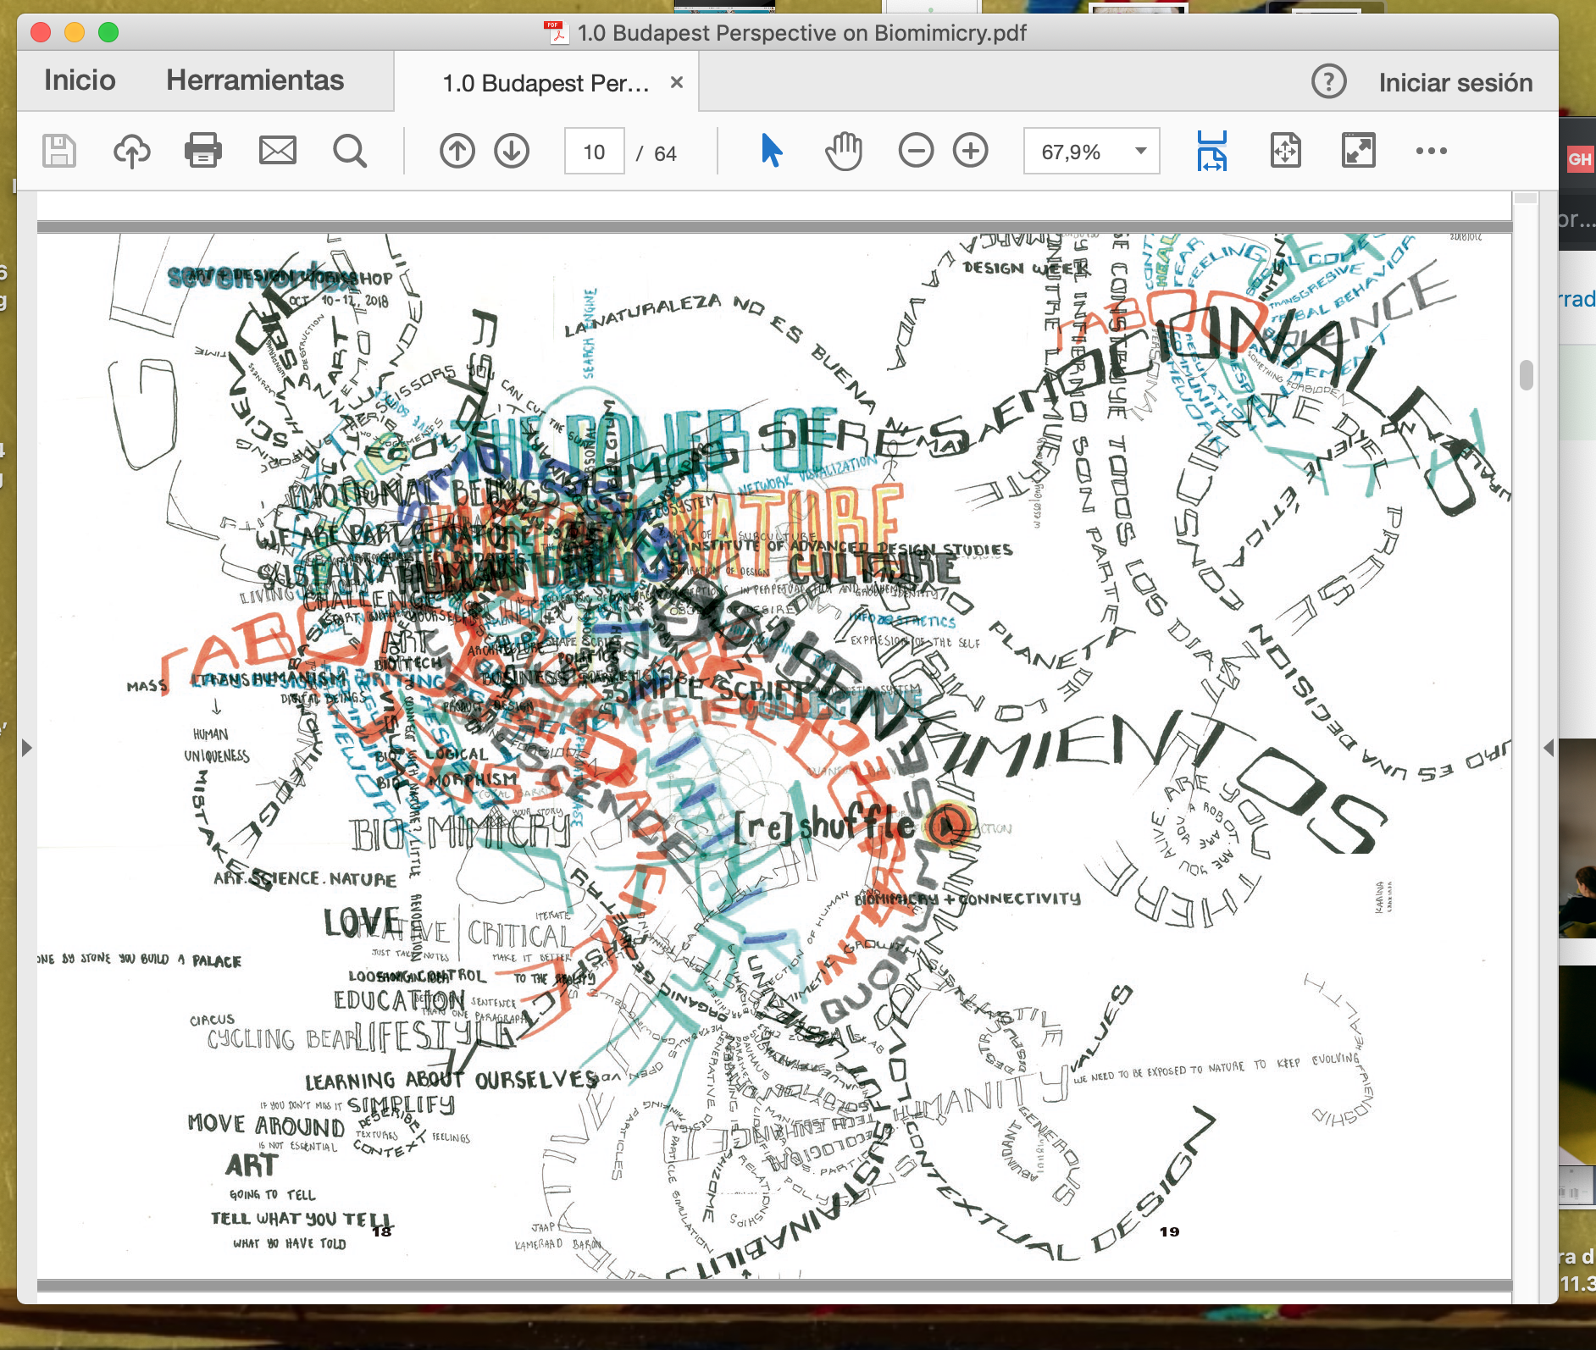Select the arrow selection tool
Image resolution: width=1596 pixels, height=1350 pixels.
[771, 152]
